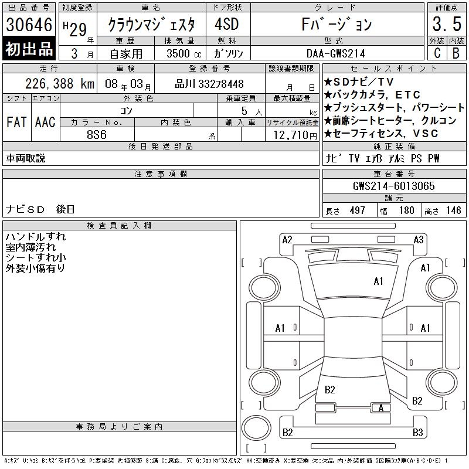The image size is (469, 469).
Task: Select inspector note ハンドルすれ
Action: [36, 237]
